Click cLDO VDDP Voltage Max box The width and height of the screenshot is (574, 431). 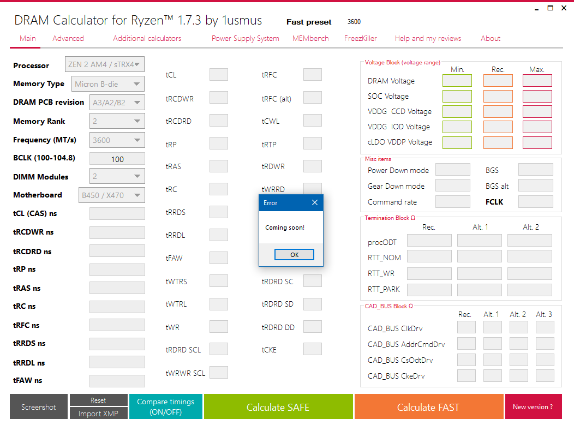click(537, 142)
